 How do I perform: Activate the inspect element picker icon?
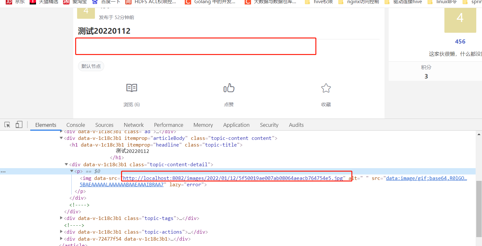tap(7, 125)
